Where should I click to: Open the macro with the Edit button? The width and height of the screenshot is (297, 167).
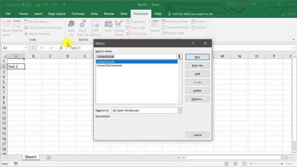tap(197, 74)
